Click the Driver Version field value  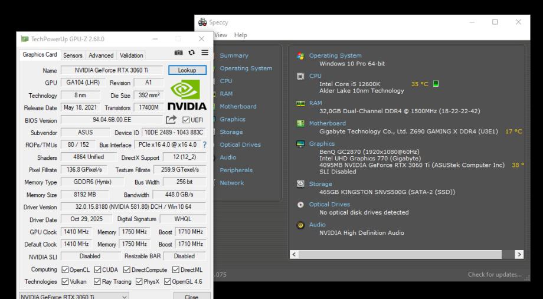point(133,206)
